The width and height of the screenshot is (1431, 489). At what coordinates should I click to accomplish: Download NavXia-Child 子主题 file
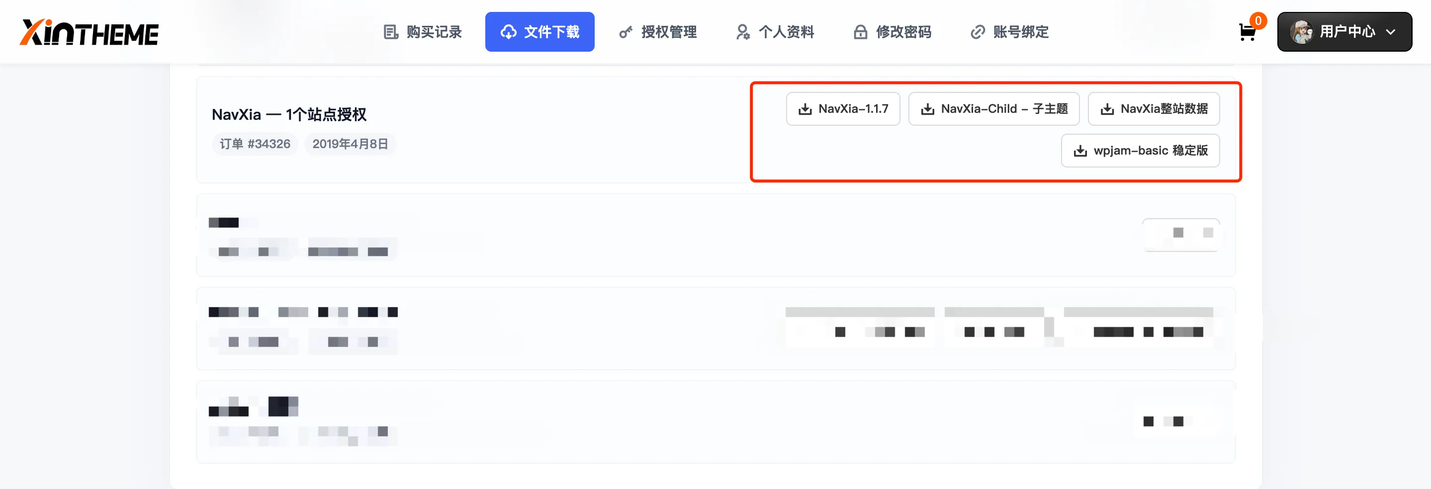[994, 109]
